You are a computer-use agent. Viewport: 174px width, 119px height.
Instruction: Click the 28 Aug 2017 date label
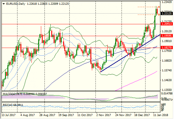coord(47,115)
